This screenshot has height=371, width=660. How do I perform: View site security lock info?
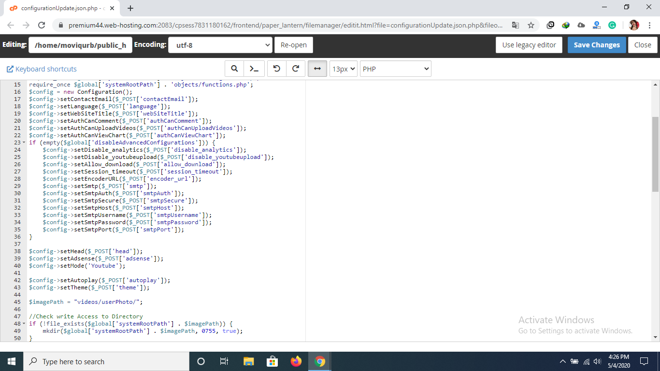(x=60, y=25)
